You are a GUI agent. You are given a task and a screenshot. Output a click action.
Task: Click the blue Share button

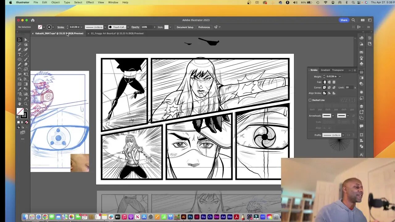point(344,20)
